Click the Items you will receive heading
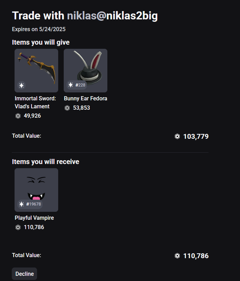The image size is (240, 281). pos(45,162)
